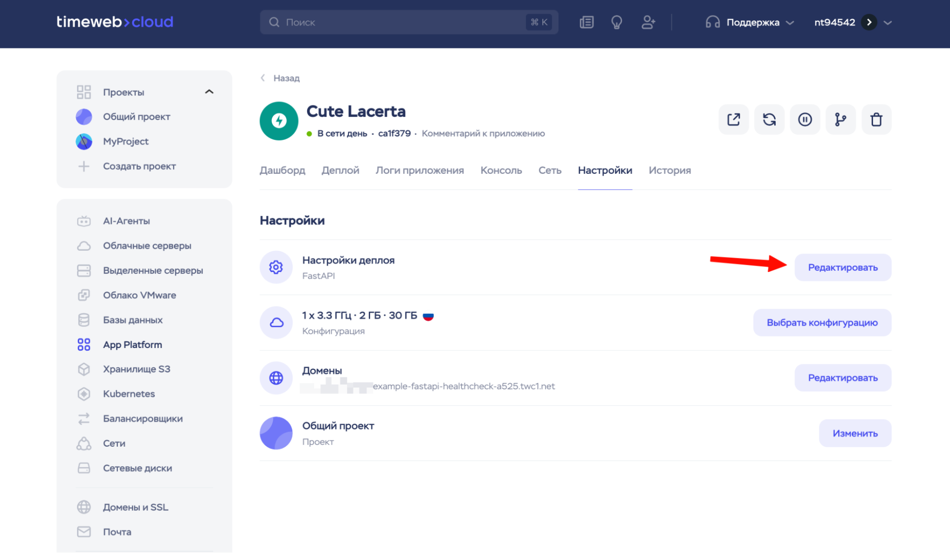Collapse the Проекты section chevron
Screen dimensions: 950x553
click(x=209, y=92)
